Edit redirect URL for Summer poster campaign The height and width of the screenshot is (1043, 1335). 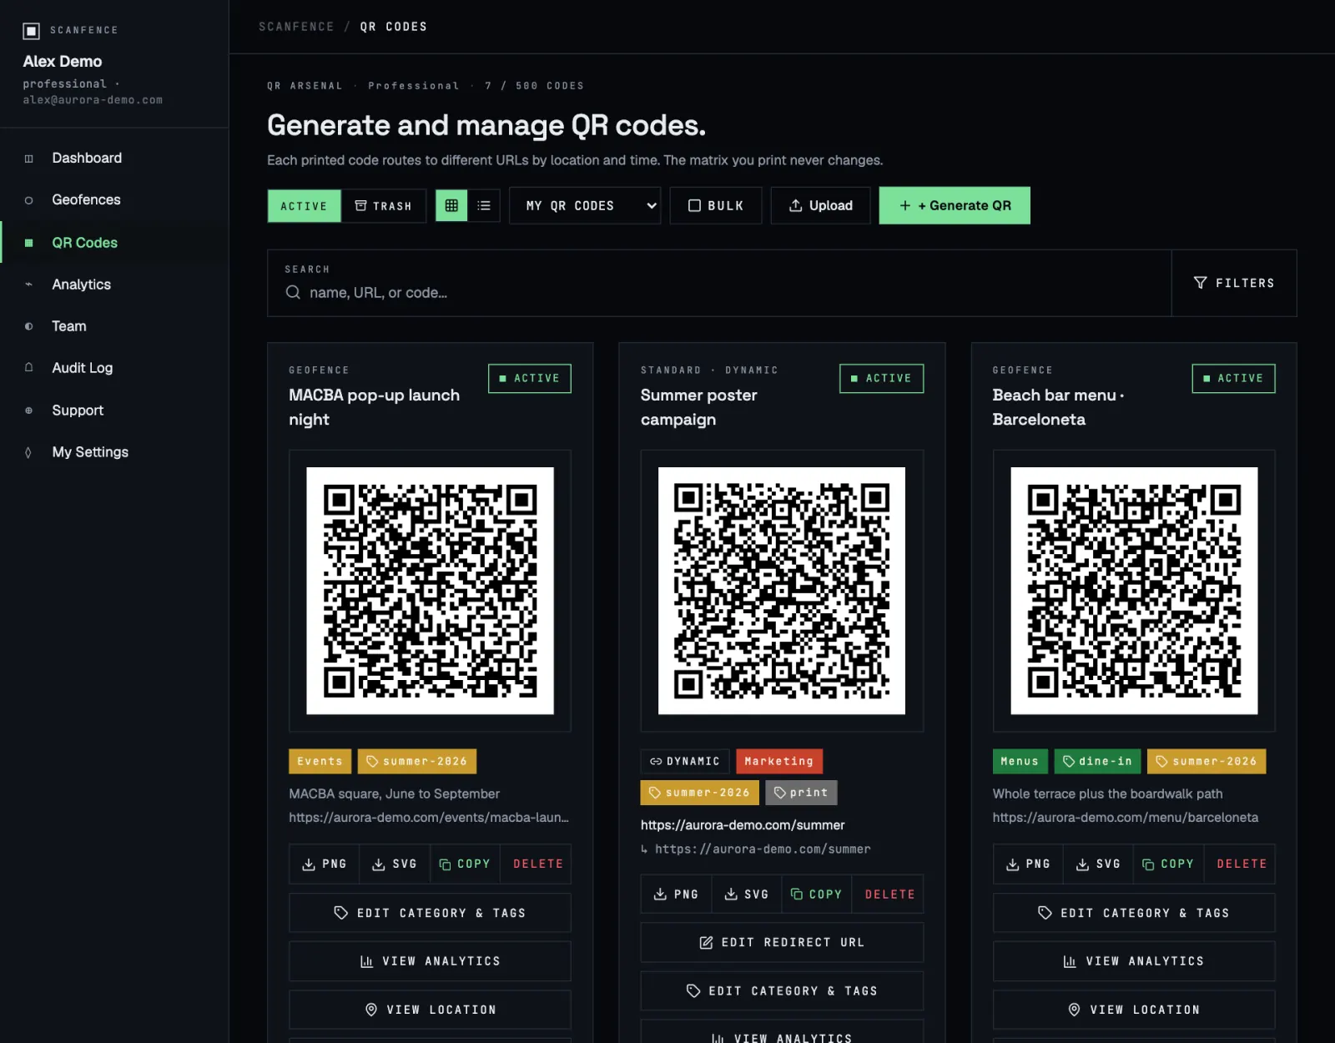782,942
